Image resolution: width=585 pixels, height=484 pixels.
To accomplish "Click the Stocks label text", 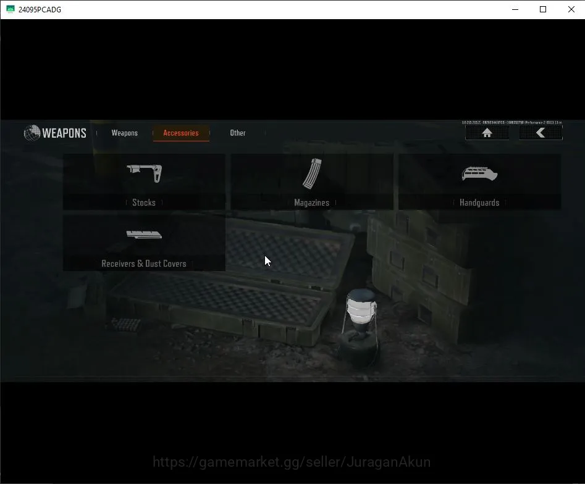I will pyautogui.click(x=144, y=202).
